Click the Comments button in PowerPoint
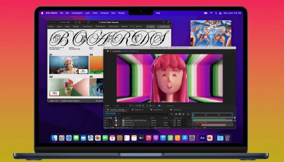 164,26
